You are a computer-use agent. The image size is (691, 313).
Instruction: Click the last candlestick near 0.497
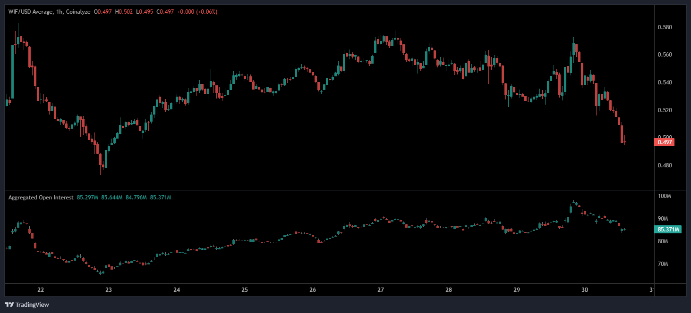pyautogui.click(x=625, y=142)
